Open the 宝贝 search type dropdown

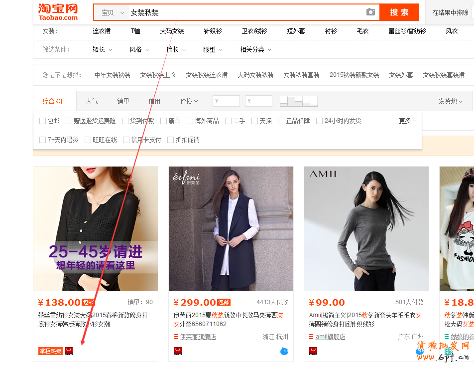(x=112, y=12)
